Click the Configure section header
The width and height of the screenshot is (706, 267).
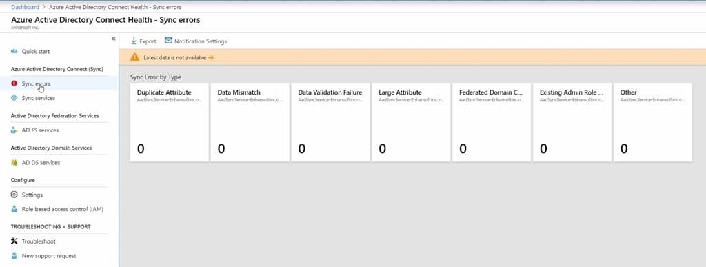tap(23, 180)
